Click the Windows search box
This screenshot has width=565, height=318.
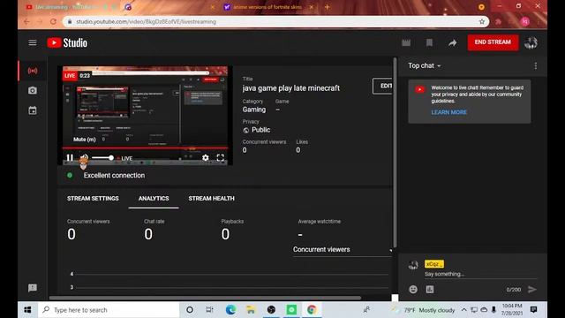[109, 310]
